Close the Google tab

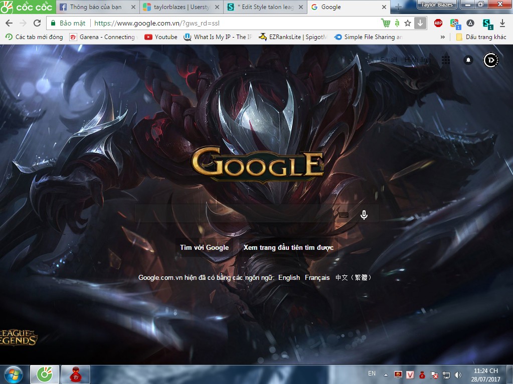[384, 7]
